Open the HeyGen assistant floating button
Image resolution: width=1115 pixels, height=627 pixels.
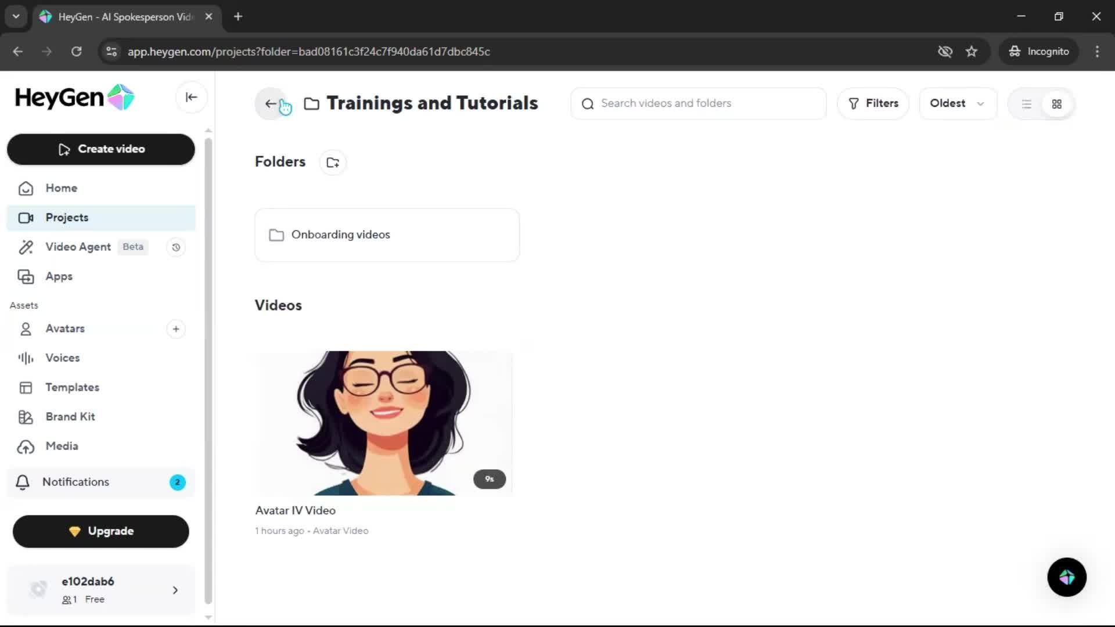1066,577
